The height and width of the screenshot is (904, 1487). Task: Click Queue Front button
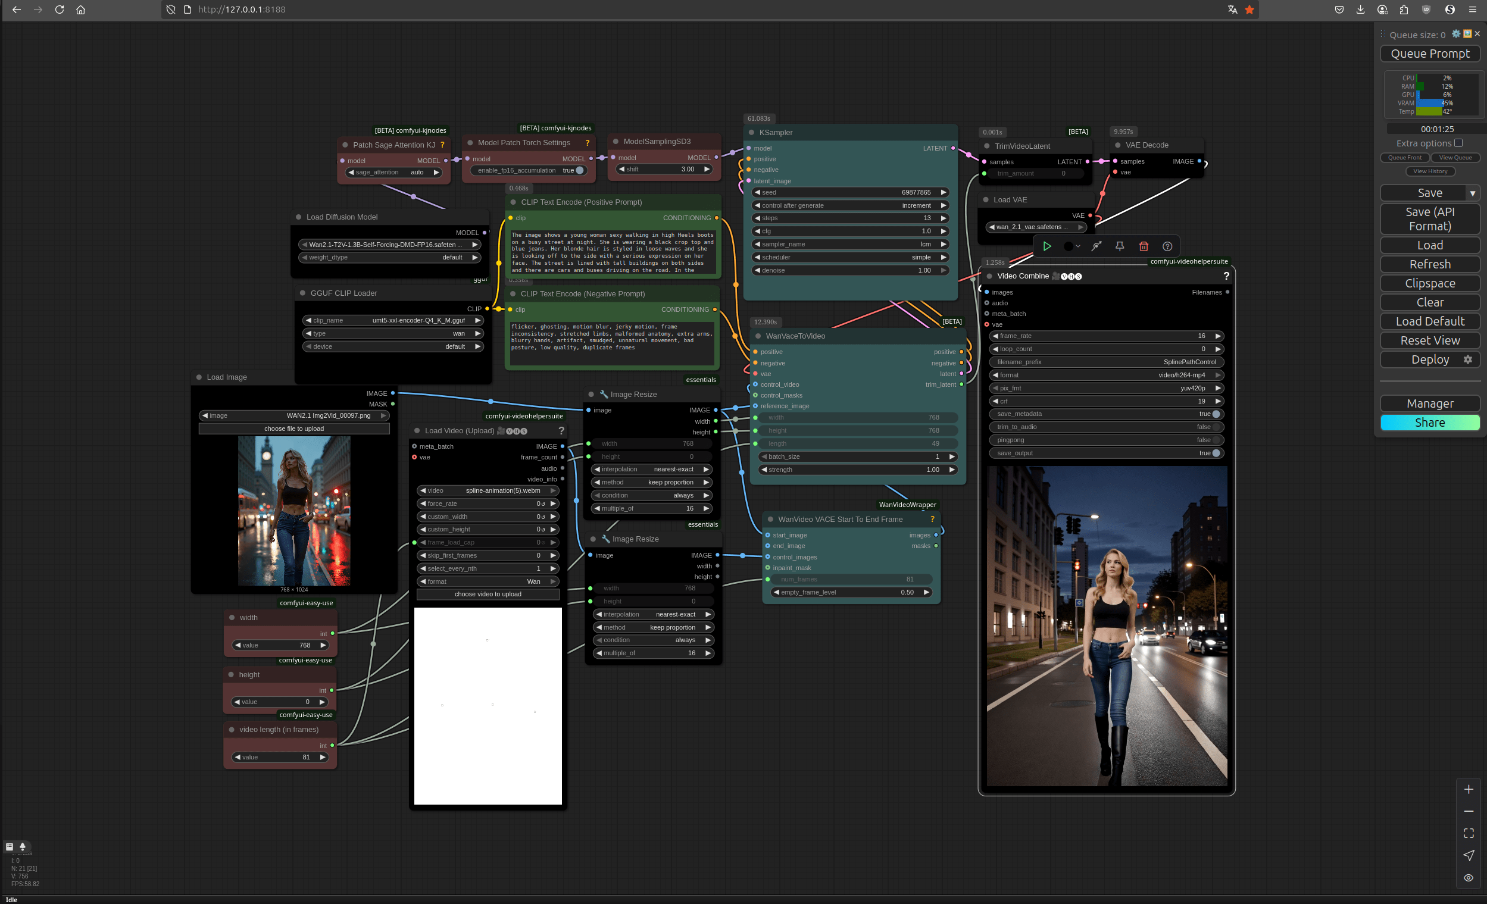(1404, 158)
